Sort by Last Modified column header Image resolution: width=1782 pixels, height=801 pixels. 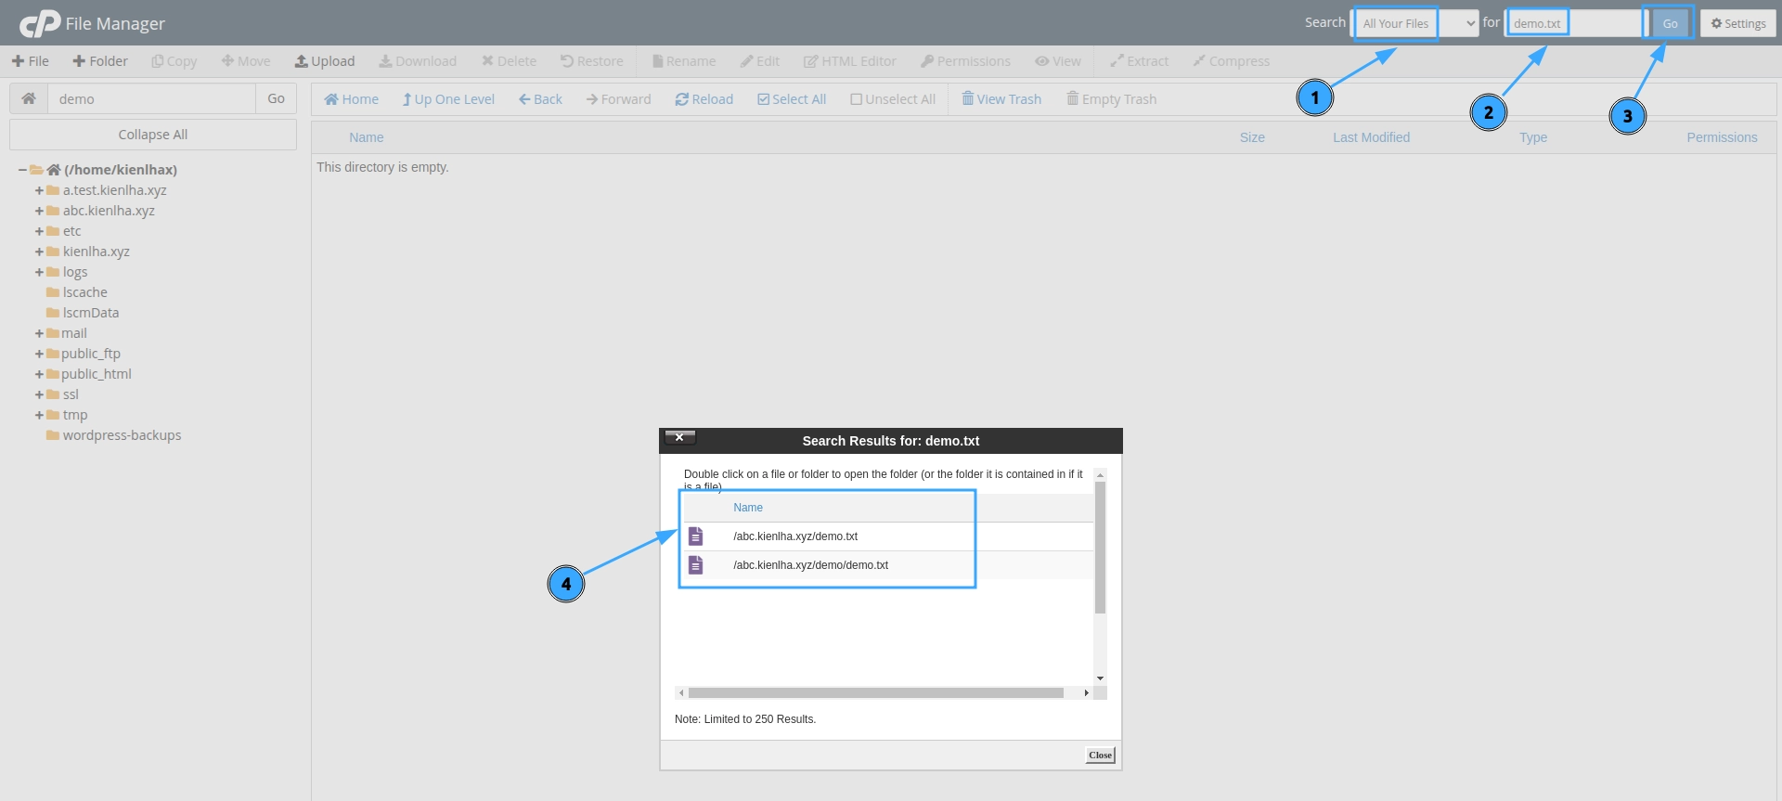[1371, 137]
